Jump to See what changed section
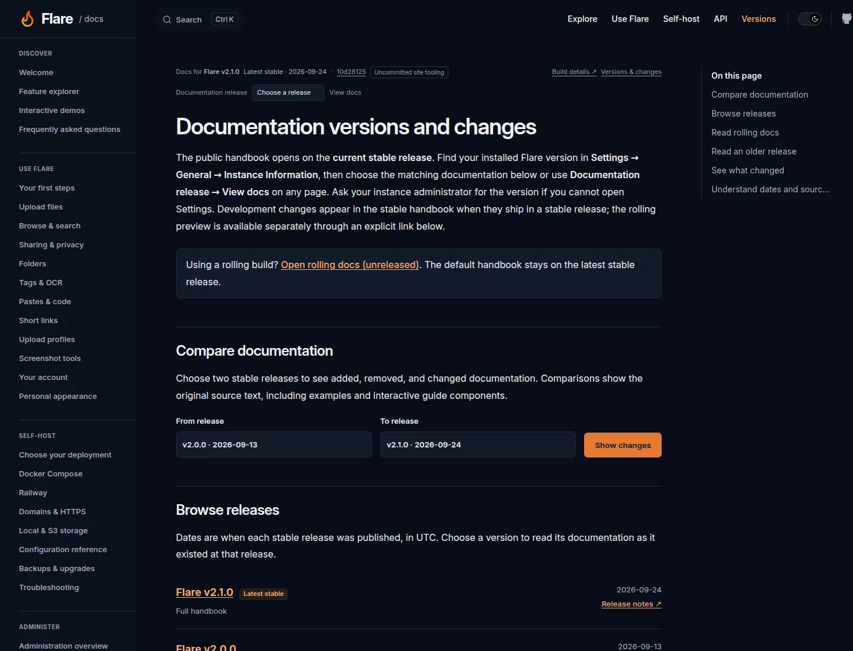Screen dimensions: 853x651 [x=748, y=170]
